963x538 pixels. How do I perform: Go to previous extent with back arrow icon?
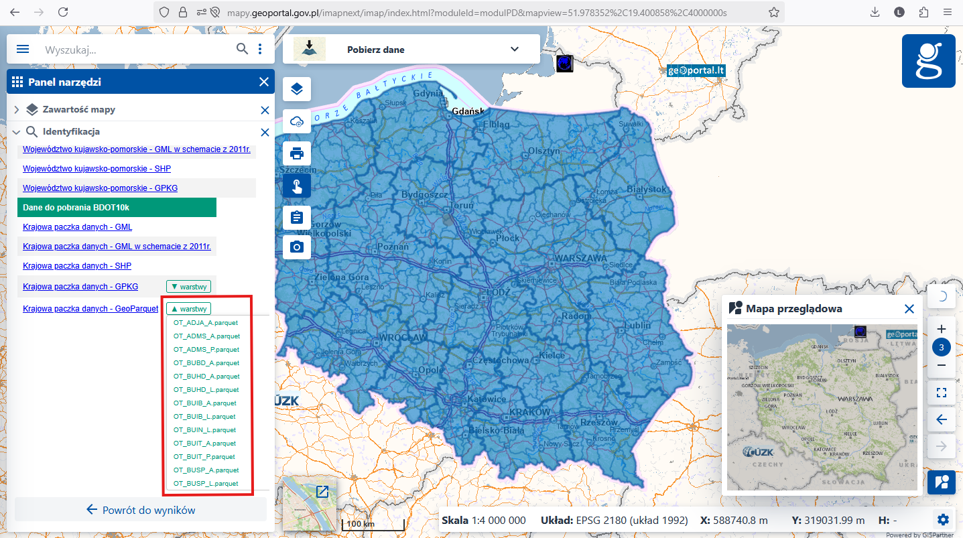(941, 419)
